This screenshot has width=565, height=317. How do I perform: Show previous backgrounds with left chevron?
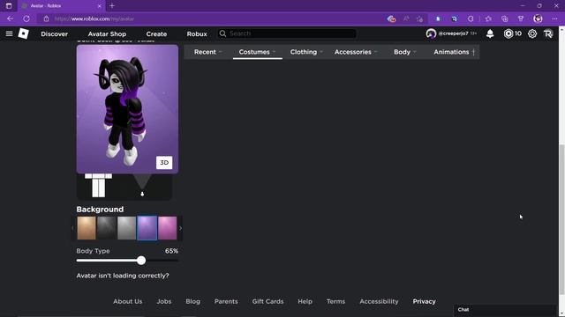[x=72, y=228]
